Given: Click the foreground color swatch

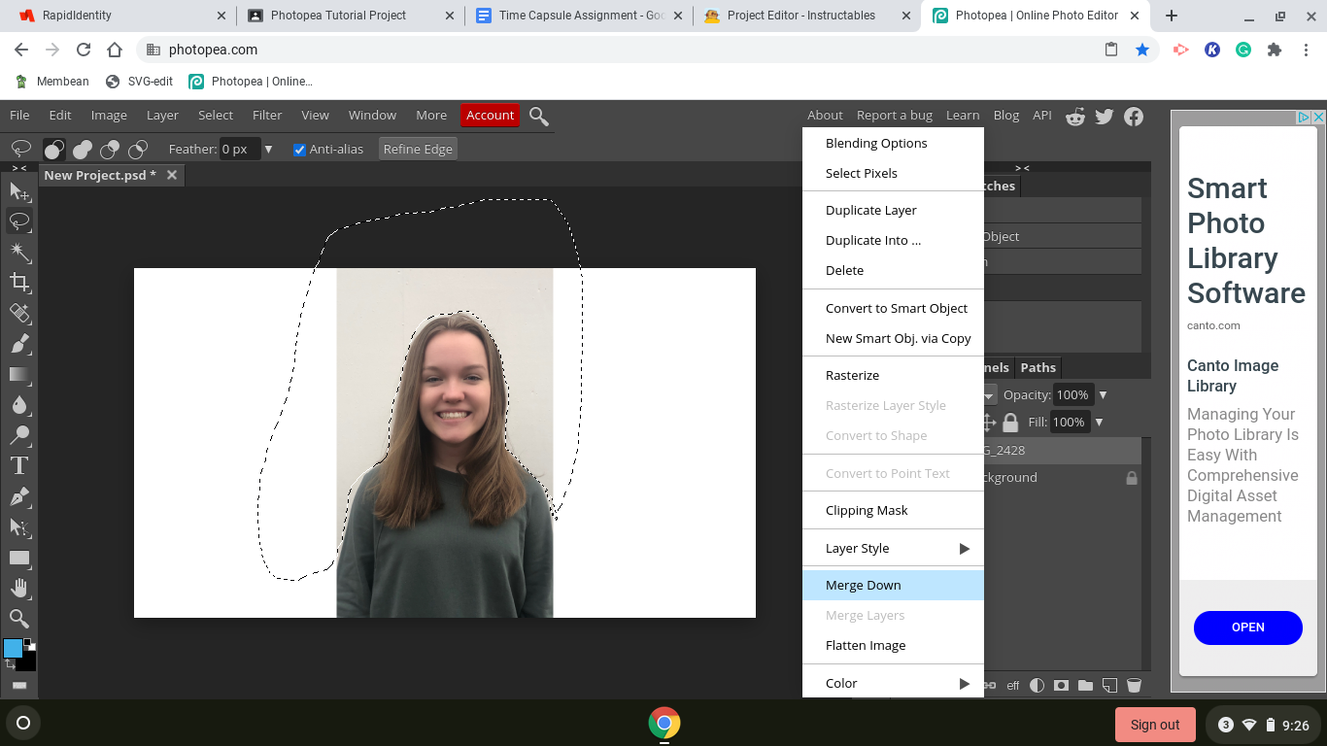Looking at the screenshot, I should click(x=12, y=646).
